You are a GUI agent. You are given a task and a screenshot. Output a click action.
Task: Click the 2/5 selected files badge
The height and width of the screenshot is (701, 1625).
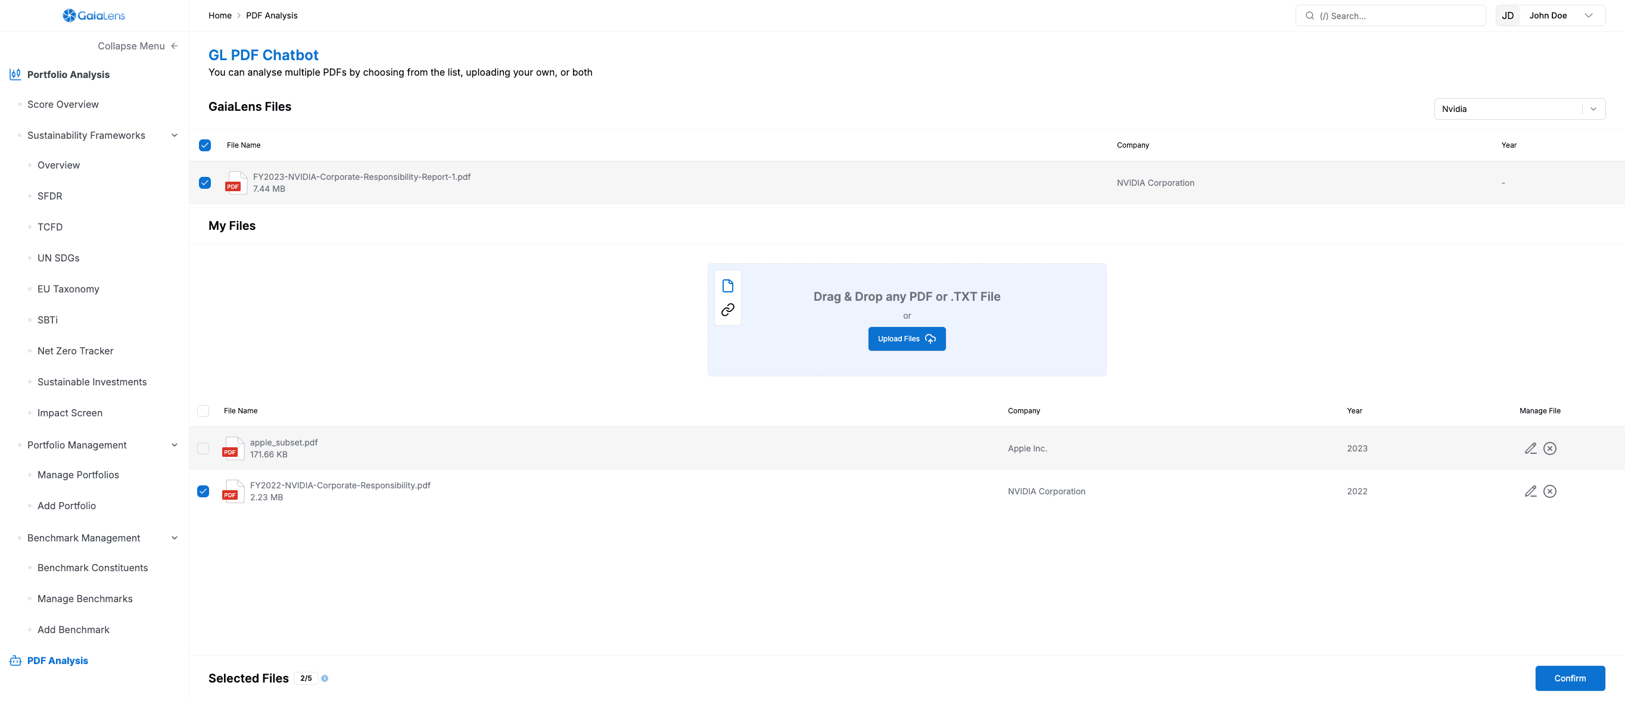[x=306, y=678]
